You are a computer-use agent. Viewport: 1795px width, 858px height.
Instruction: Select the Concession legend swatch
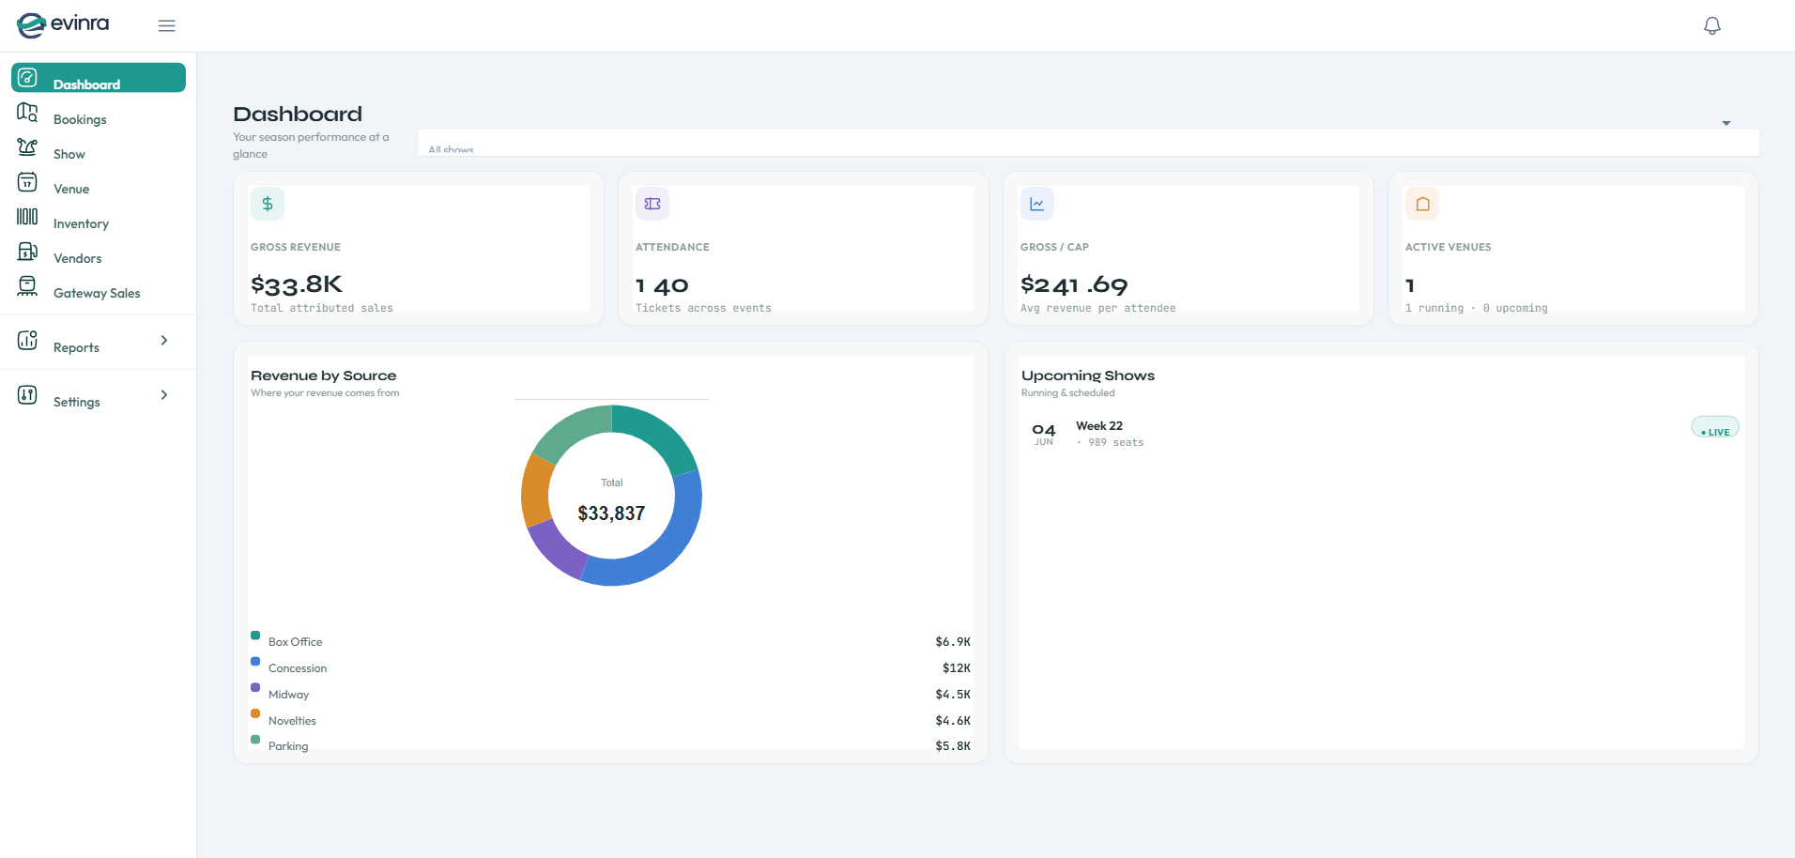point(255,661)
